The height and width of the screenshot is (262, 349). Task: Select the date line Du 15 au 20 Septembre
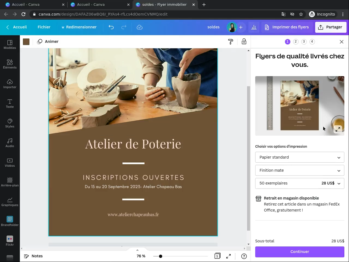coord(133,187)
